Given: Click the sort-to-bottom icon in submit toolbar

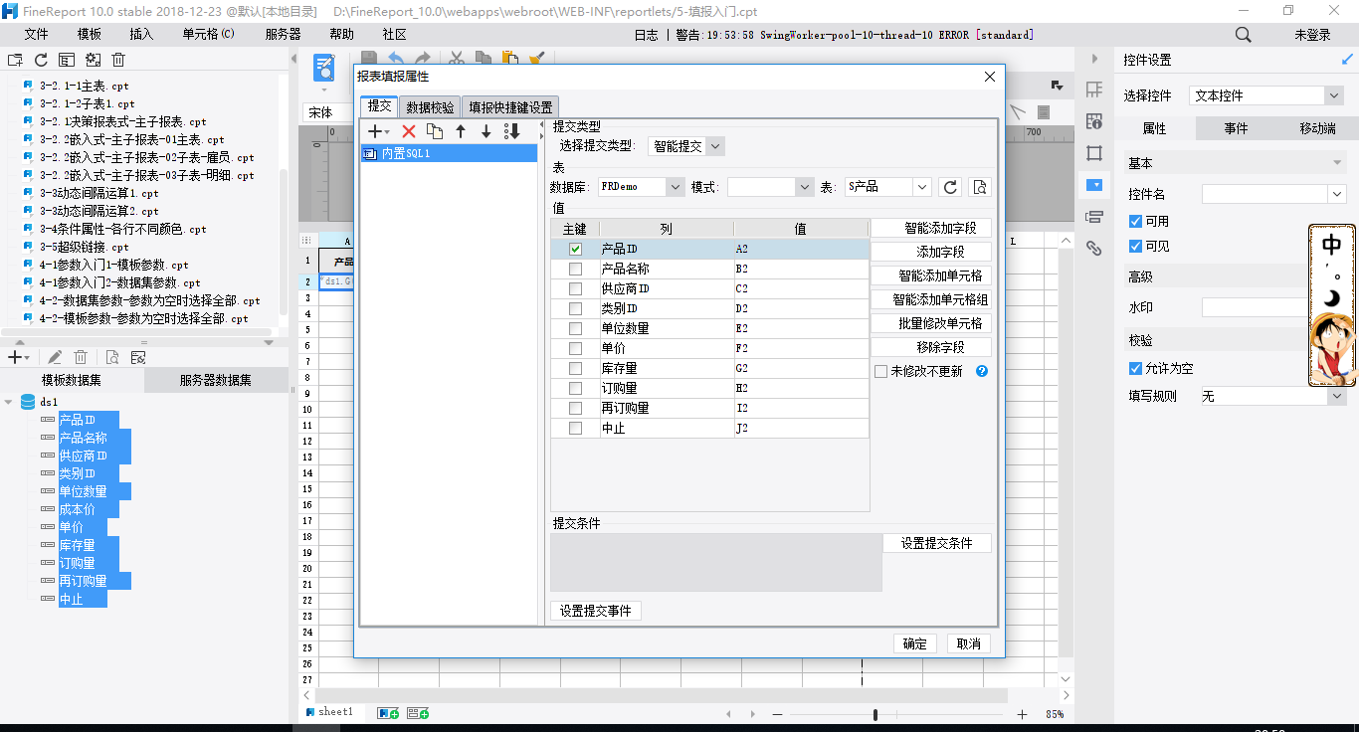Looking at the screenshot, I should point(512,131).
